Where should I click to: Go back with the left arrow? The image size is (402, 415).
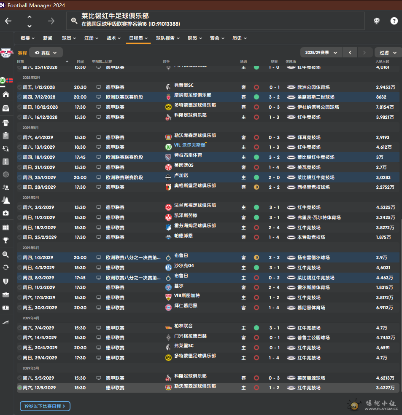click(8, 21)
